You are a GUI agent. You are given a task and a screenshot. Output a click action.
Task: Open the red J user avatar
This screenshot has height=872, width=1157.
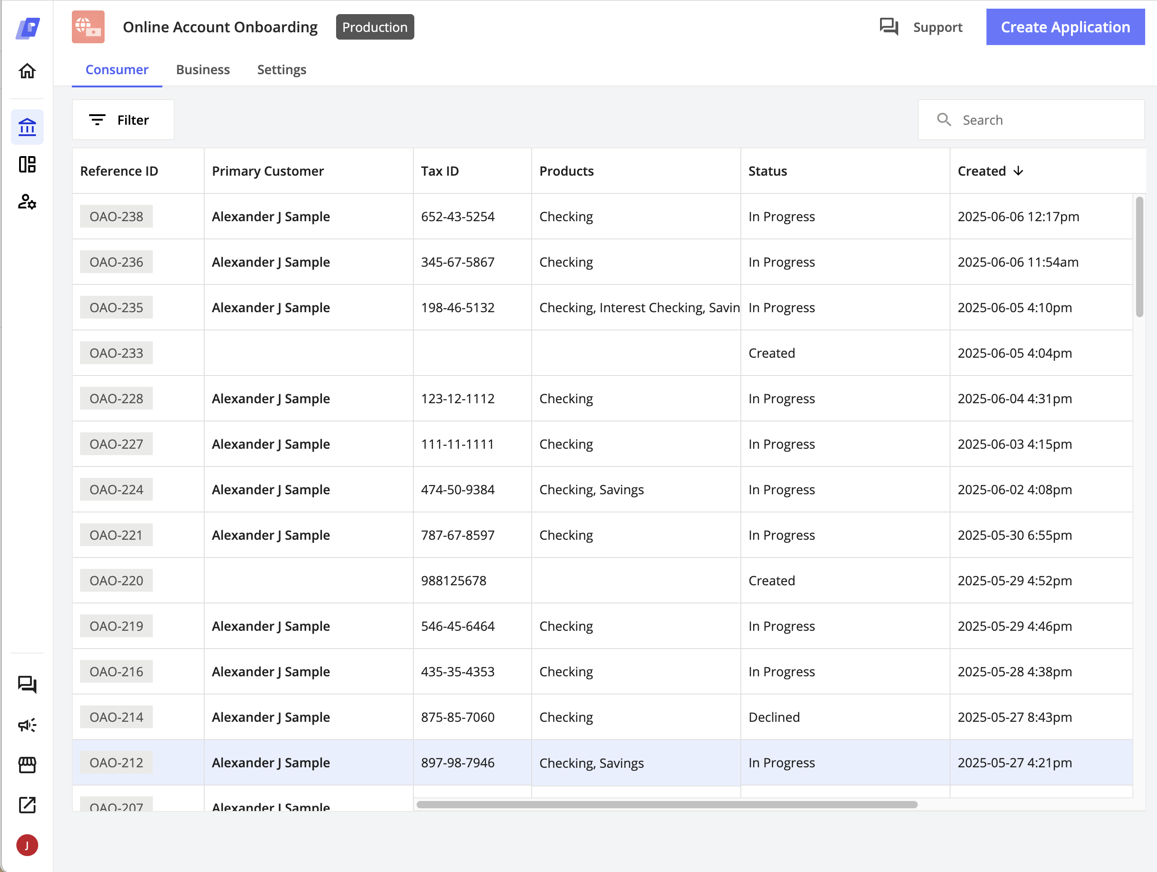point(27,845)
